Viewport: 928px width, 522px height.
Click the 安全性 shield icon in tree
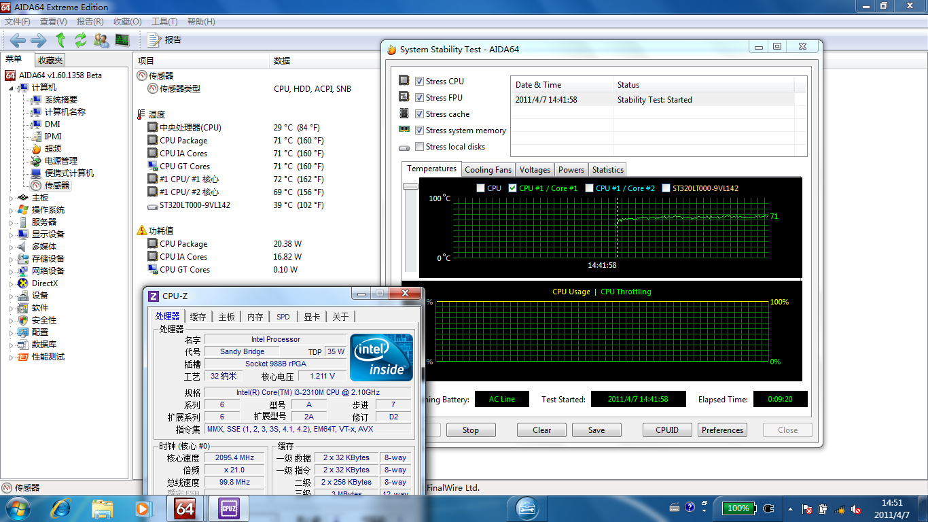point(23,320)
